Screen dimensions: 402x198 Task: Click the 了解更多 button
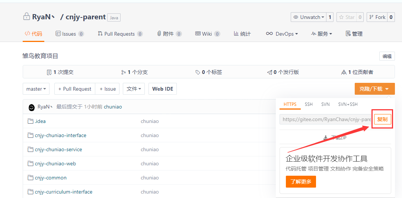(301, 182)
